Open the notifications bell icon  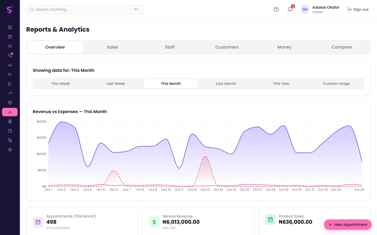pos(290,9)
